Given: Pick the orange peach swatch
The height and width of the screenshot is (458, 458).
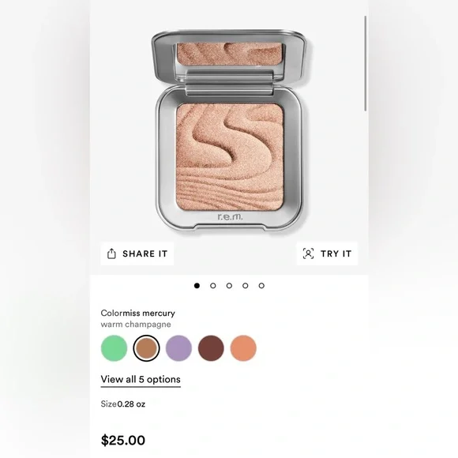Looking at the screenshot, I should (243, 348).
